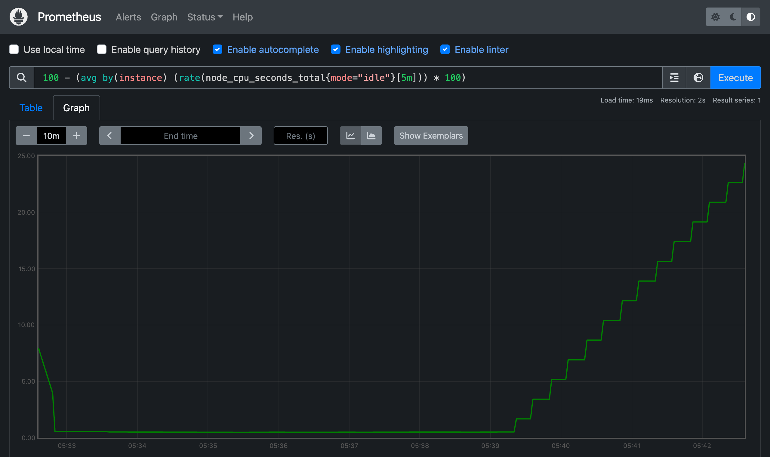Uncheck Enable autocomplete
This screenshot has height=457, width=770.
point(217,49)
